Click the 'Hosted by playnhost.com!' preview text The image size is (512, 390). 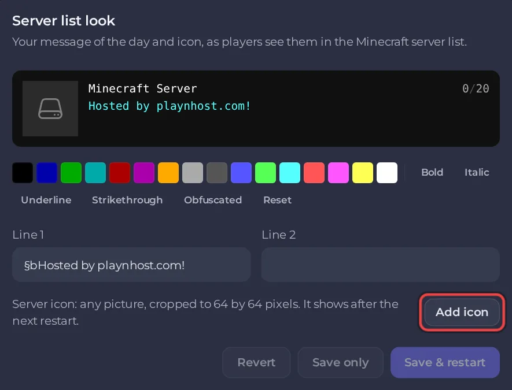(x=170, y=106)
